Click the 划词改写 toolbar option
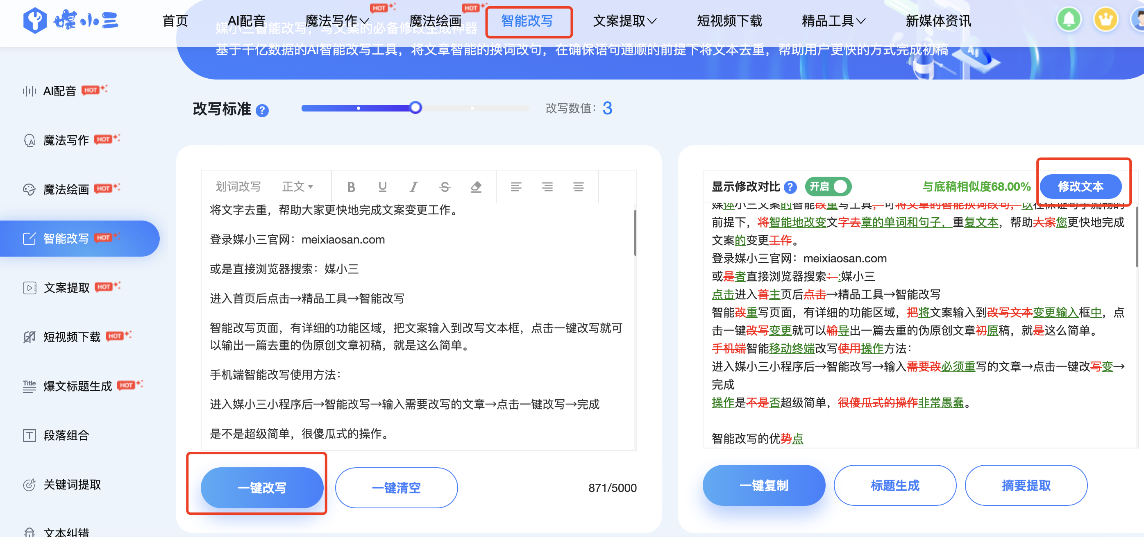 (238, 187)
